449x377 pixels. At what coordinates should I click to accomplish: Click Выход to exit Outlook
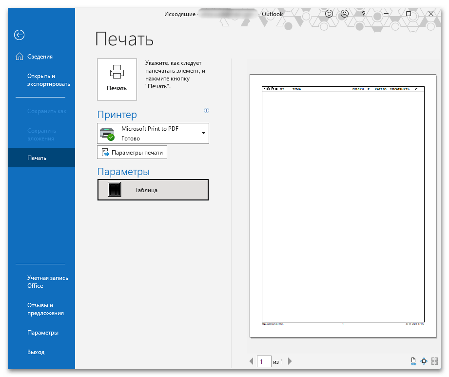click(x=36, y=352)
